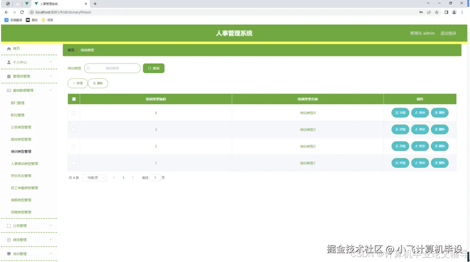
Task: Click the 首页 home icon in the sidebar
Action: 9,48
